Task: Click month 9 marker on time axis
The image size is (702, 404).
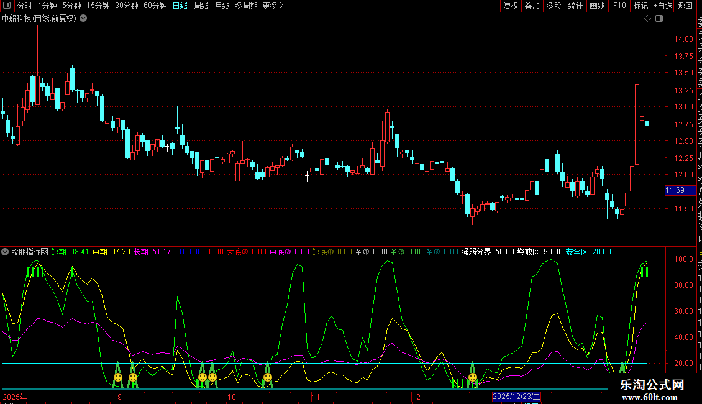Action: coord(119,397)
